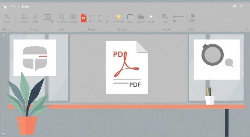Select the central PDF document page
This screenshot has height=137, width=250.
tap(127, 68)
